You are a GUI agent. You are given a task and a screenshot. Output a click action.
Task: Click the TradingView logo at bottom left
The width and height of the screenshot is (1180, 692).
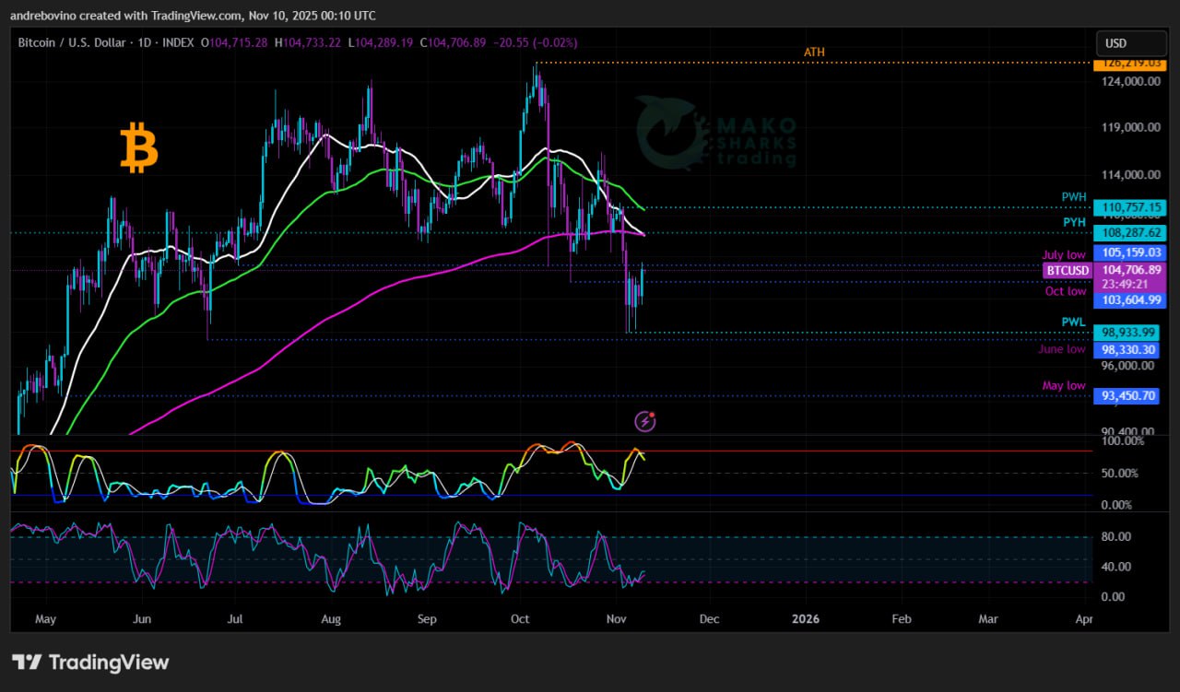(x=90, y=662)
